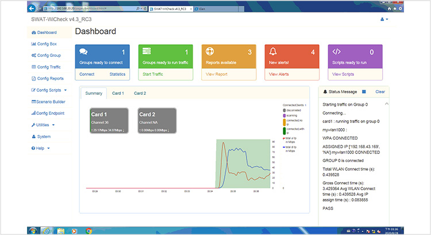Toggle the connected no ip legend swatch

(x=284, y=122)
